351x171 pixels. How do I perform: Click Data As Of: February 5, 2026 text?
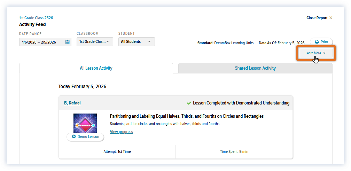pos(282,43)
